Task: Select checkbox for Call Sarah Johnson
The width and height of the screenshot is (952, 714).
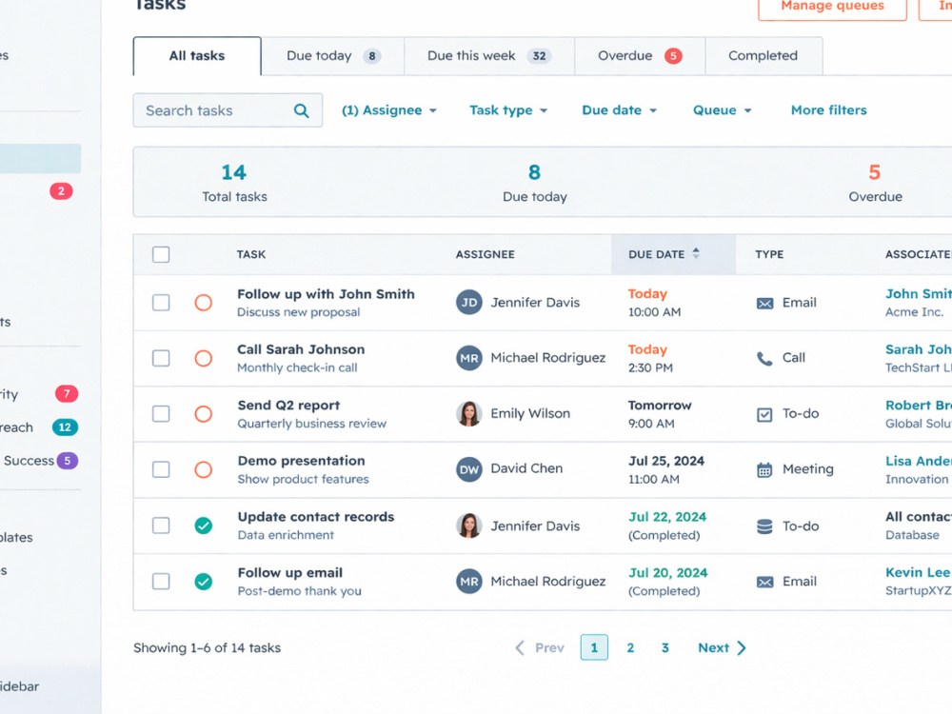Action: [x=161, y=358]
